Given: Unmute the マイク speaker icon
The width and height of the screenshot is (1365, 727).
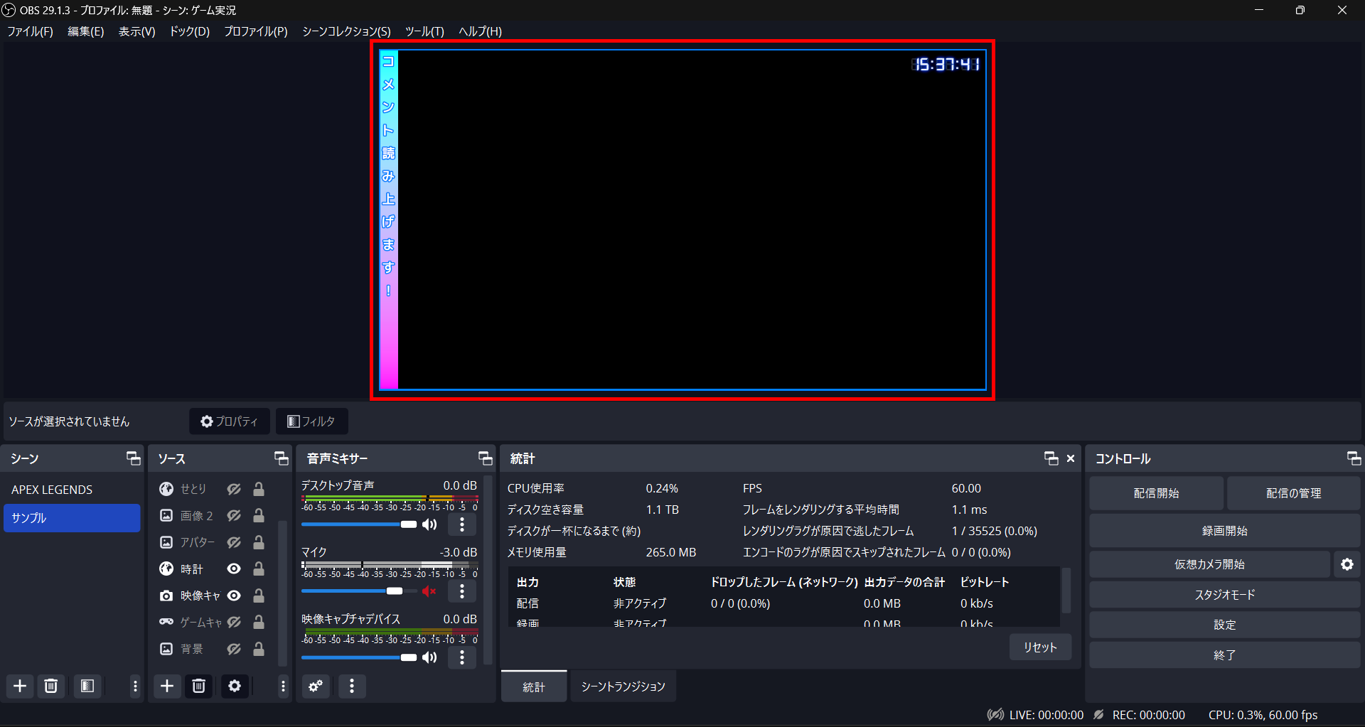Looking at the screenshot, I should click(x=429, y=591).
